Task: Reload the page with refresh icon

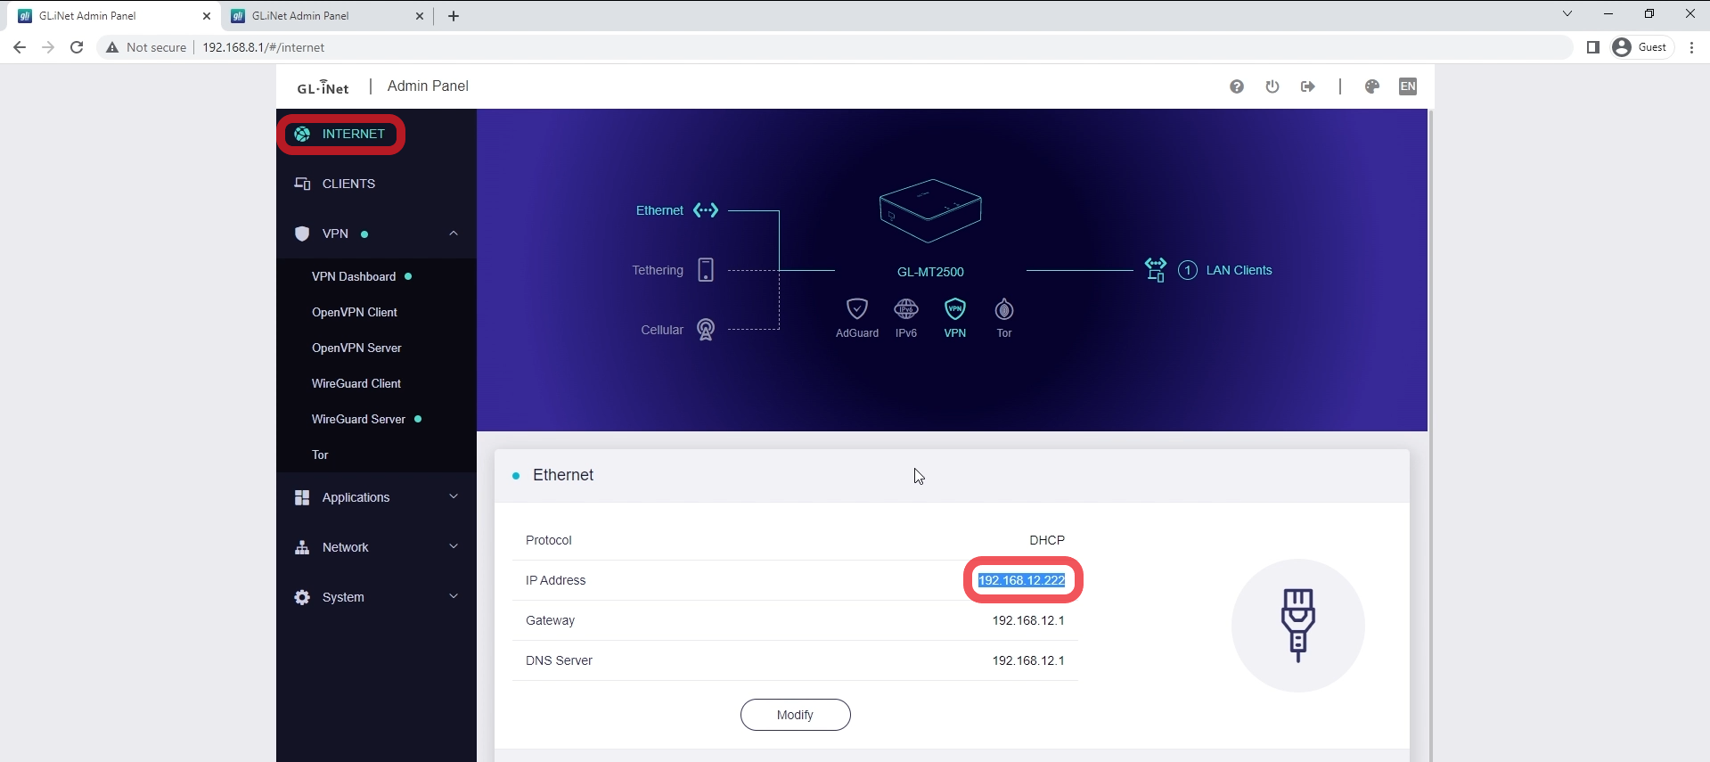Action: [x=77, y=47]
